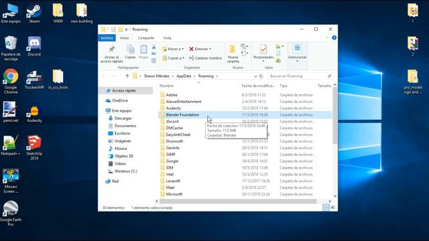Launch Google Earth Pro shortcut

[11, 214]
